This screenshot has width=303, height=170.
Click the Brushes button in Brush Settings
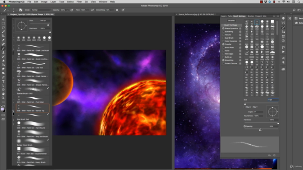click(x=232, y=21)
